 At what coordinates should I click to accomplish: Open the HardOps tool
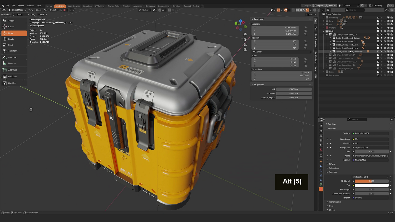coord(14,83)
